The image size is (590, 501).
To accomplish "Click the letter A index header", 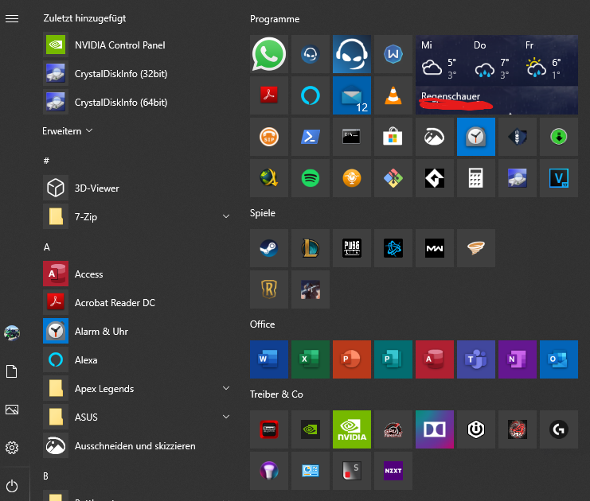I will (x=47, y=247).
